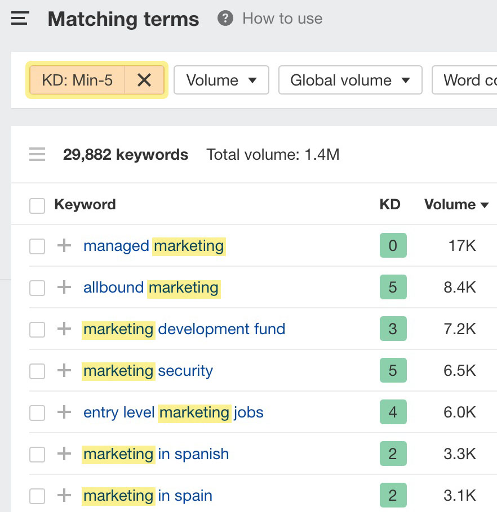497x512 pixels.
Task: Sort table by KD column header
Action: [x=390, y=205]
